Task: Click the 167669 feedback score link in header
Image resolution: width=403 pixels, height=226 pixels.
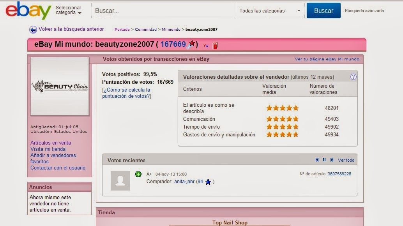Action: (x=173, y=44)
